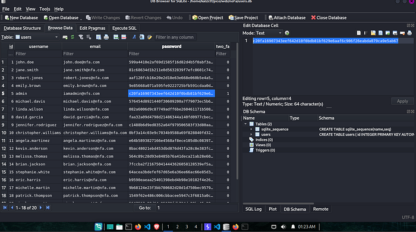Launch Brave browser from the taskbar
This screenshot has height=232, width=416.
pyautogui.click(x=156, y=227)
